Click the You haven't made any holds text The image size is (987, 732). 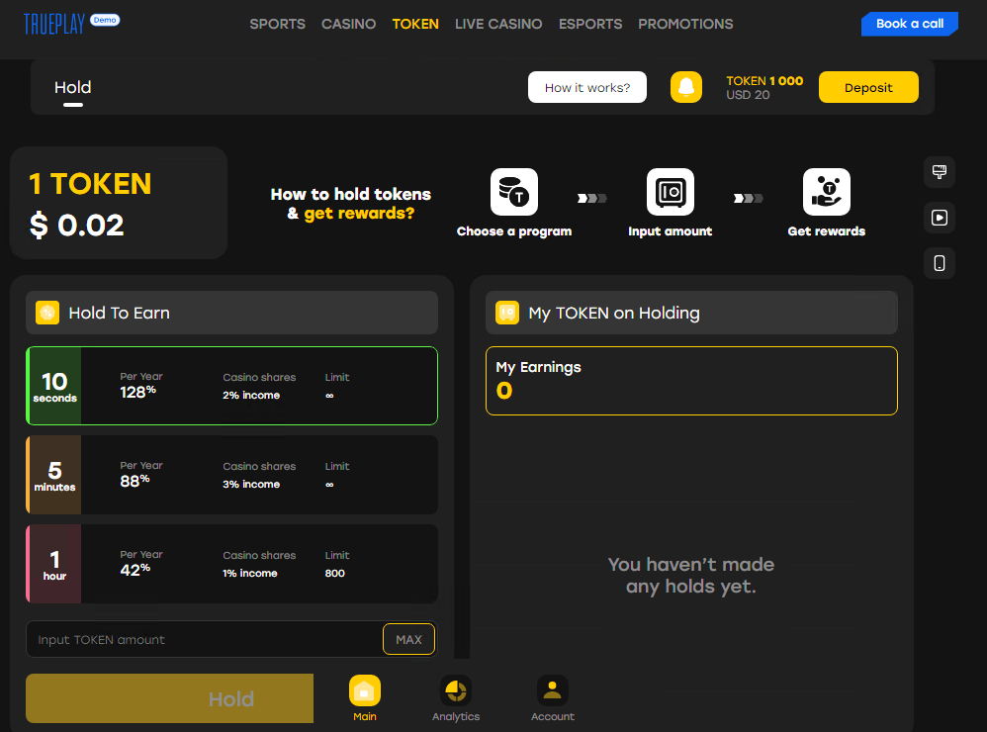[x=691, y=576]
